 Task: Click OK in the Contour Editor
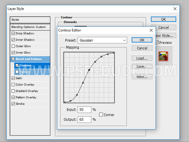[142, 40]
